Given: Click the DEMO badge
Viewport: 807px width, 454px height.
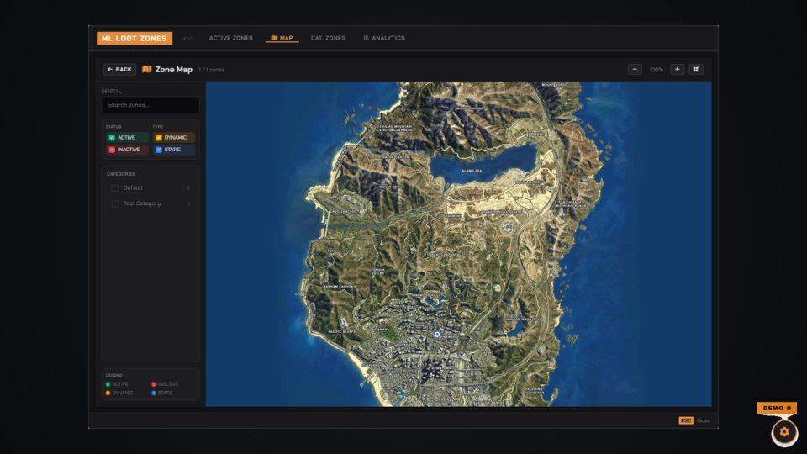Looking at the screenshot, I should [777, 408].
